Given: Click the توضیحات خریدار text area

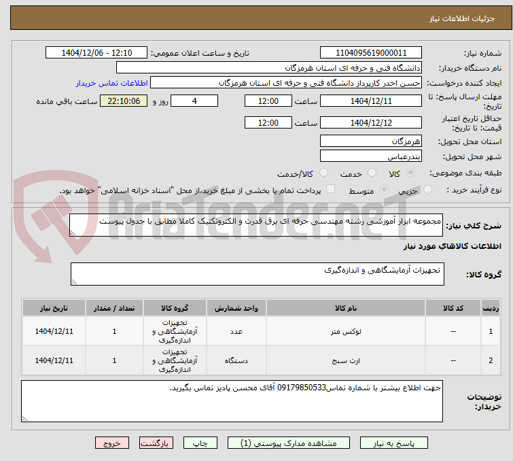Looking at the screenshot, I should pyautogui.click(x=232, y=401).
